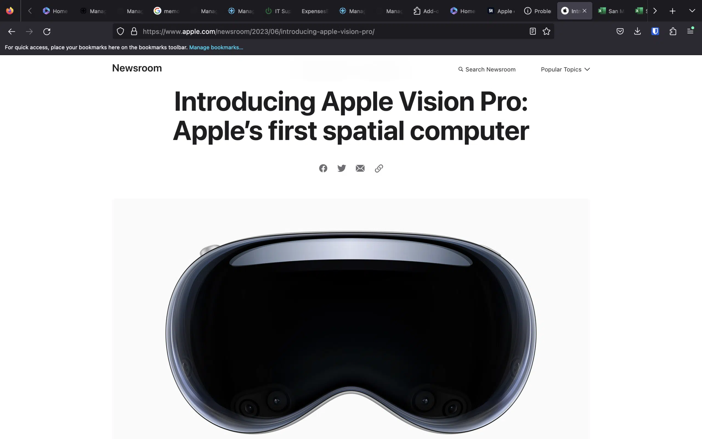Show tracking protection shield info
702x439 pixels.
(x=120, y=31)
